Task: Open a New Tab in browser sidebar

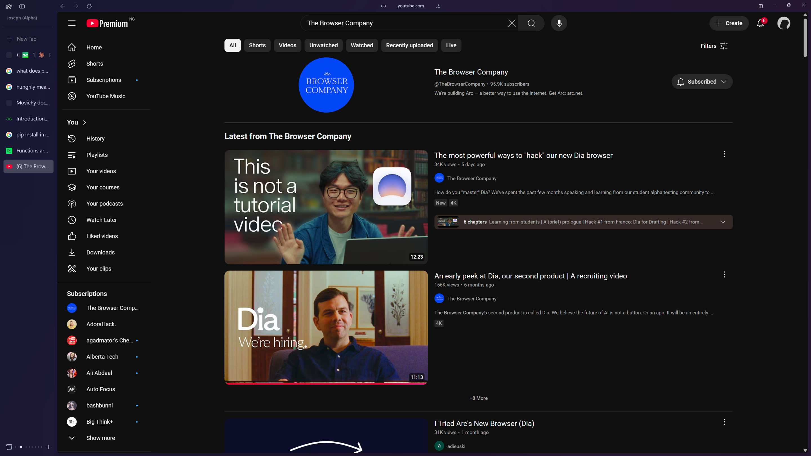Action: click(x=28, y=39)
